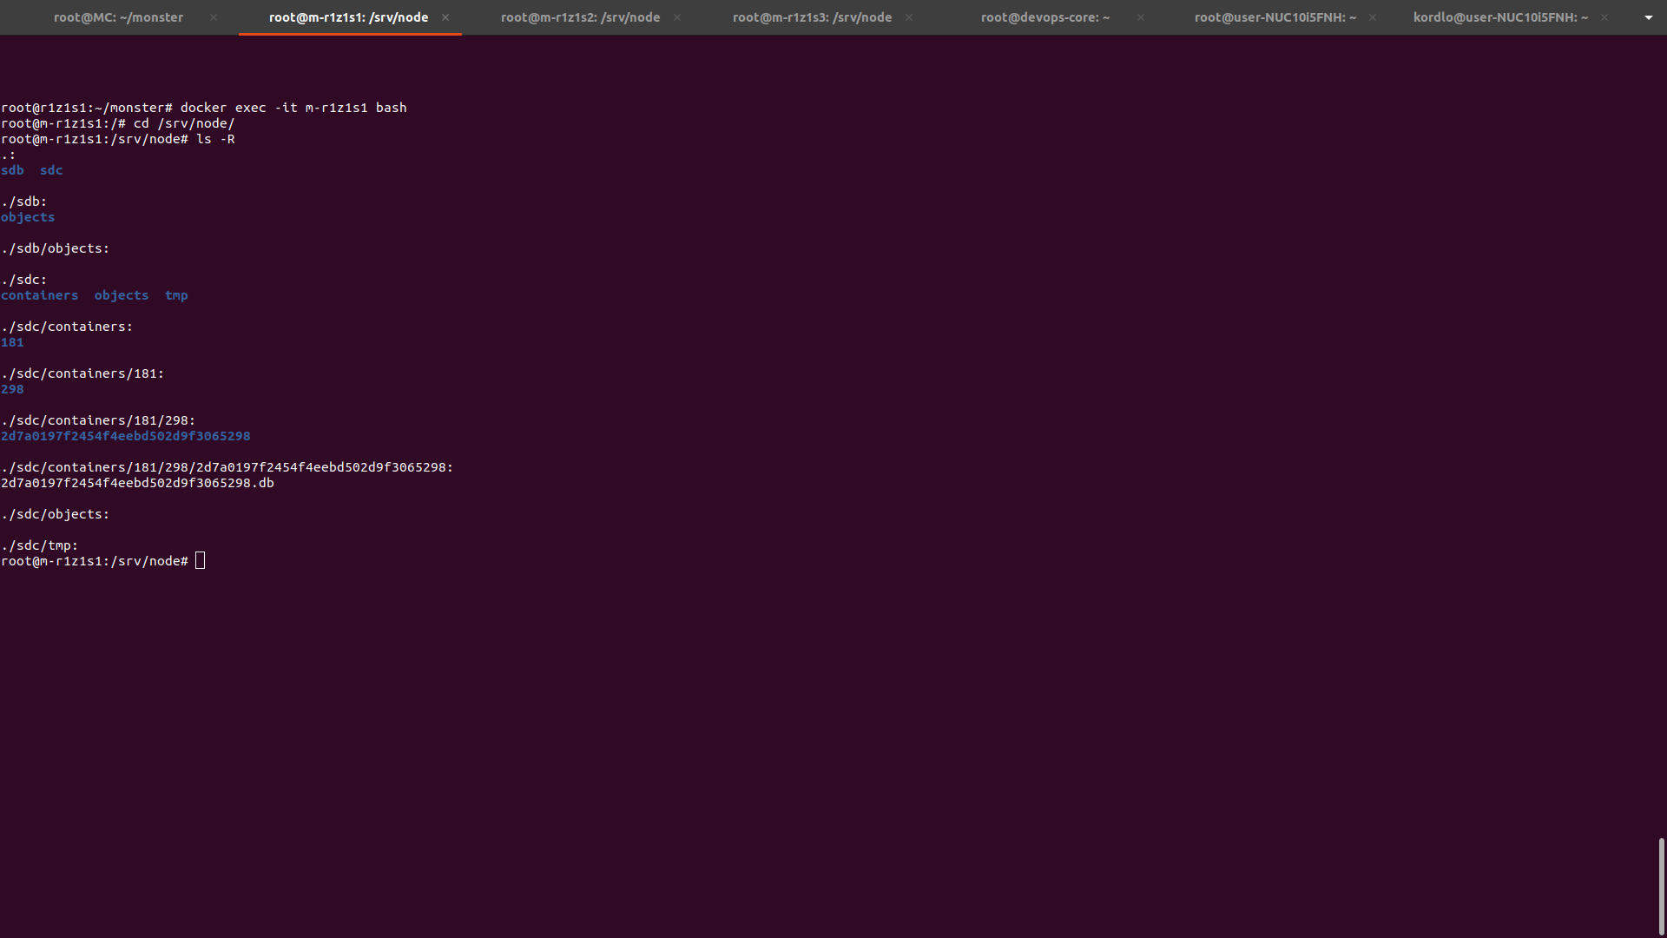Switch to the root@m-r1z1s3 tab

(x=812, y=17)
